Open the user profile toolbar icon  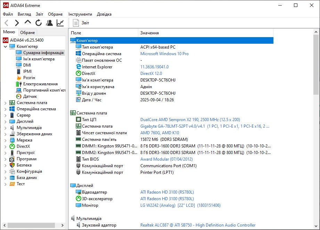pyautogui.click(x=49, y=23)
